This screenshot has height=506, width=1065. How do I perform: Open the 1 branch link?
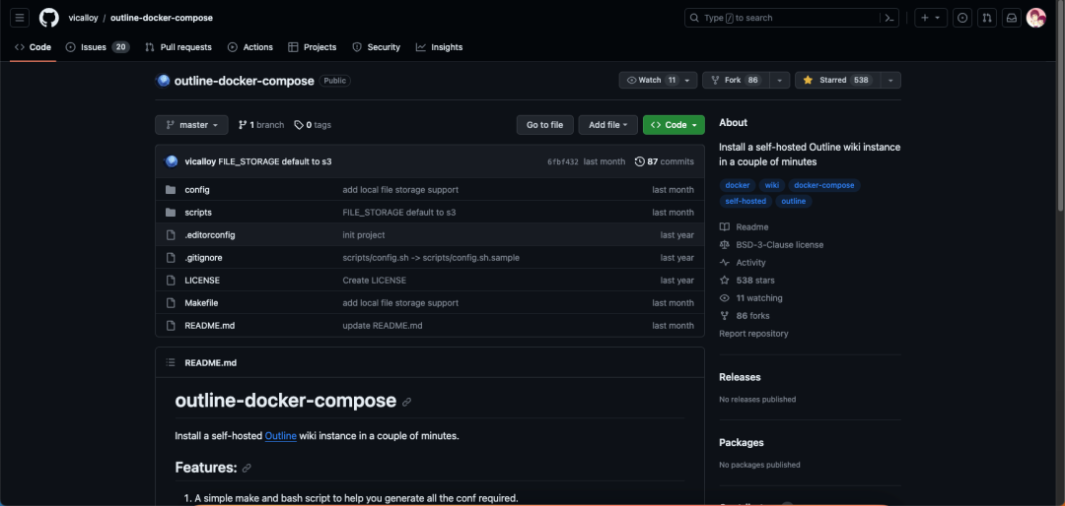(260, 125)
